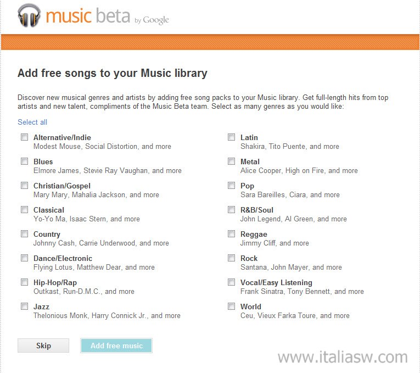Select the Vocal/Easy Listening checkbox
420x373 pixels.
click(x=232, y=282)
